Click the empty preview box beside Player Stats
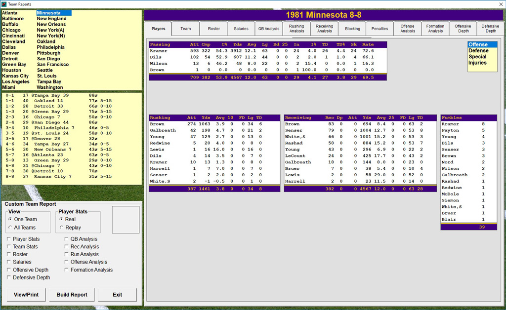The image size is (506, 310). 126,220
